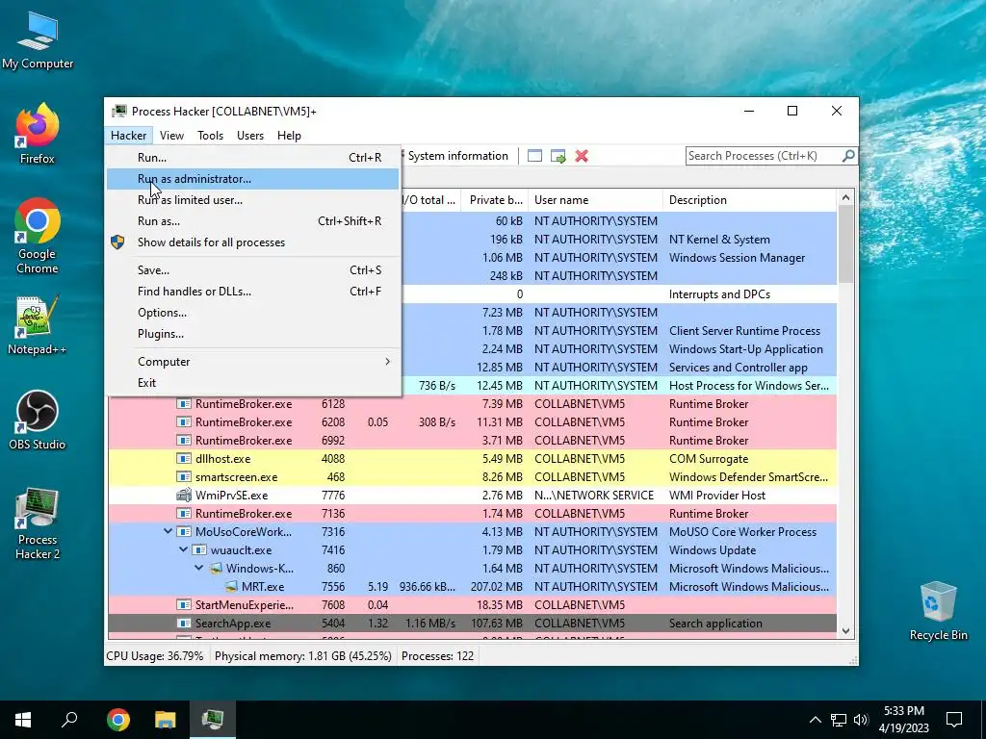Click System information toolbar button
The height and width of the screenshot is (739, 986).
click(x=457, y=156)
